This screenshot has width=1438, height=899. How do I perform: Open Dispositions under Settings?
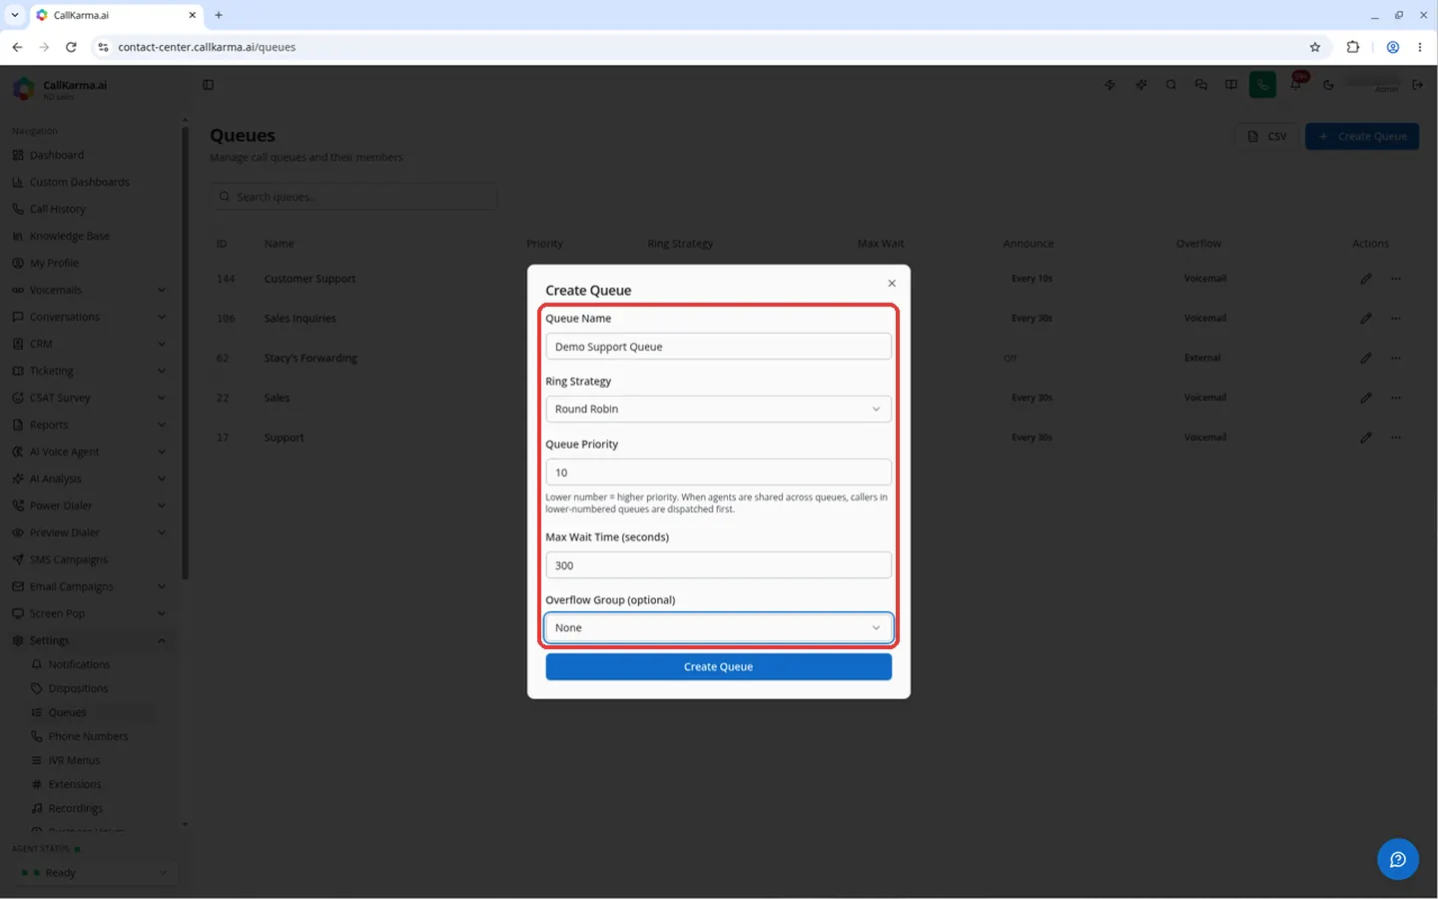[92, 688]
